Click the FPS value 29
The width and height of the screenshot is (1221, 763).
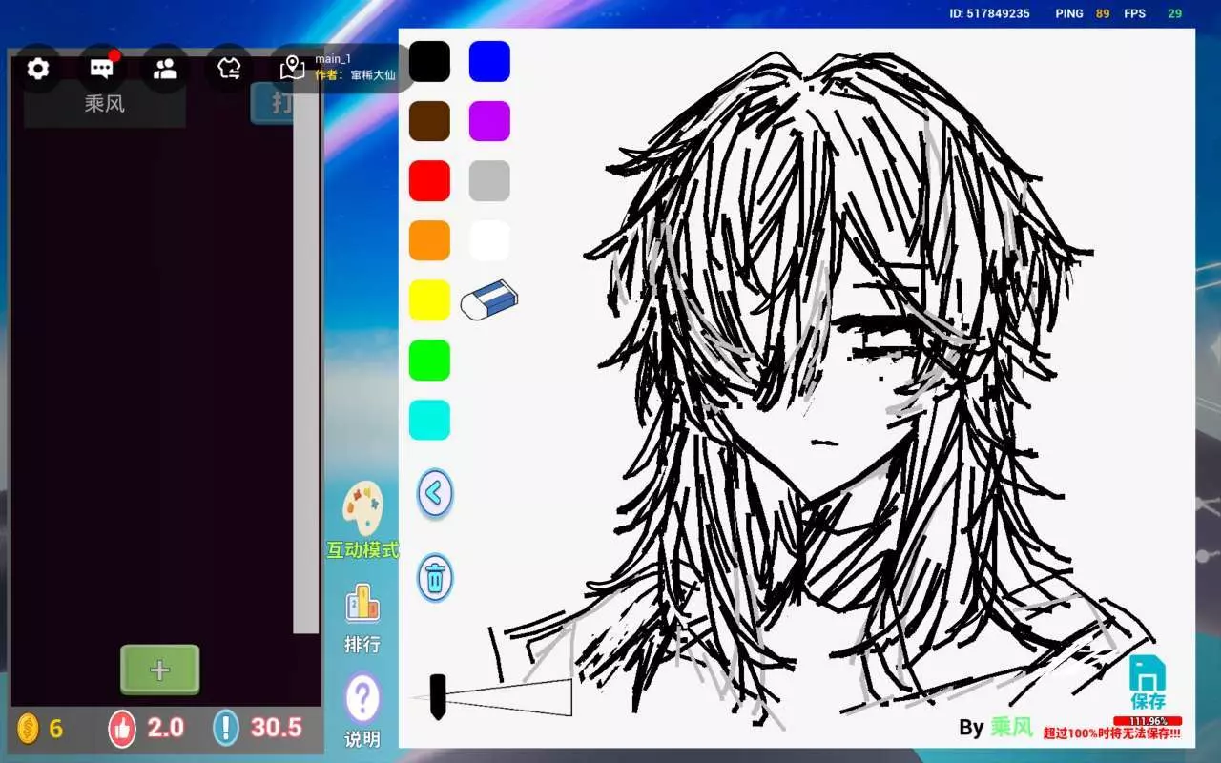point(1175,13)
